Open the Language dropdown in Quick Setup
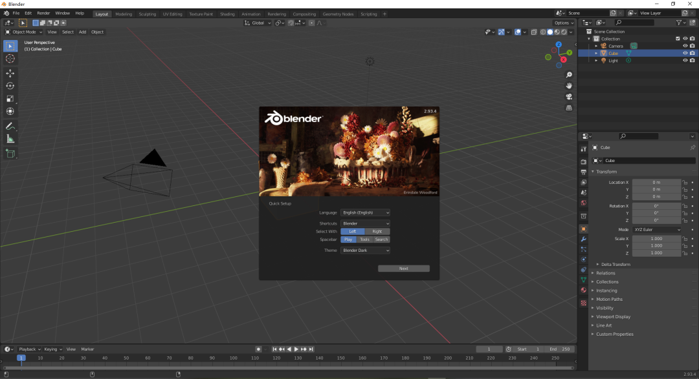This screenshot has width=699, height=379. (366, 212)
